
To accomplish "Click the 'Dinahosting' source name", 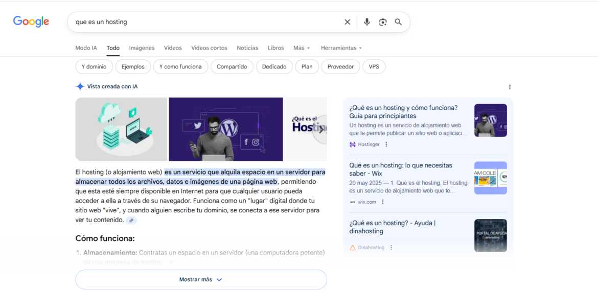I will point(371,248).
